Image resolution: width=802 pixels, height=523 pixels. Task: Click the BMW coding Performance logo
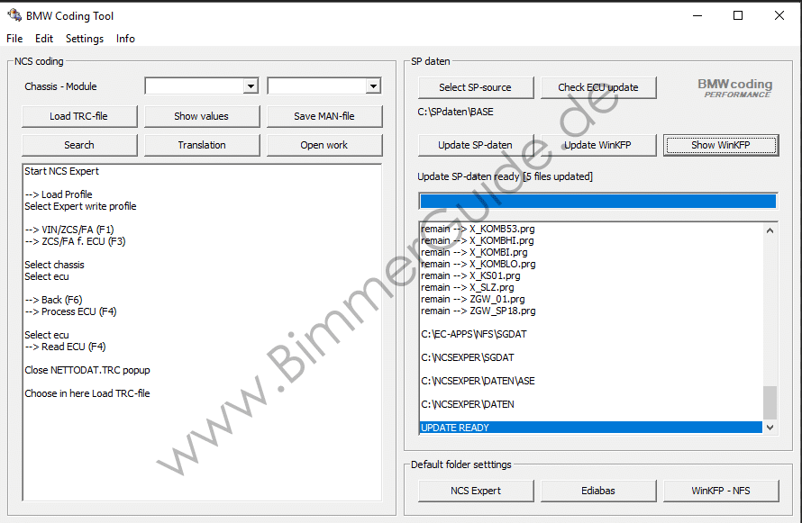736,87
